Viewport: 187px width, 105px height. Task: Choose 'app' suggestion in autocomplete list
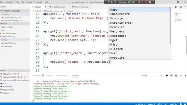(139, 10)
